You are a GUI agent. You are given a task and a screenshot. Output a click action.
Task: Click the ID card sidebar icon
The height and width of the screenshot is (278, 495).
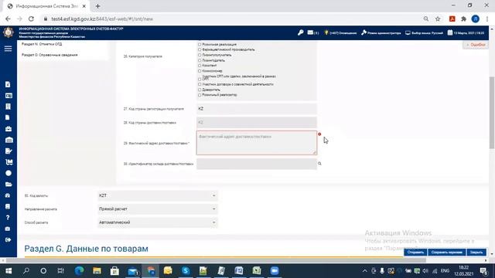(9, 96)
